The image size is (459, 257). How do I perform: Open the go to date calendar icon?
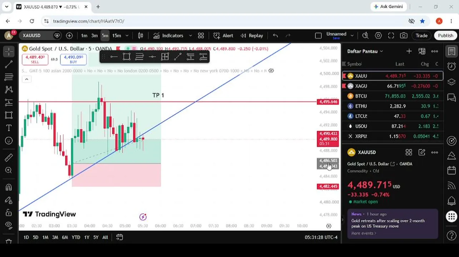(119, 237)
